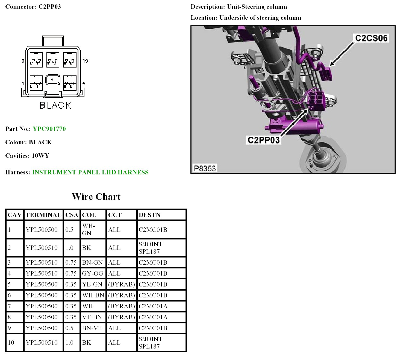The height and width of the screenshot is (357, 400).
Task: Open the INSTRUMENT PANEL LHD HARNESS link
Action: (90, 172)
